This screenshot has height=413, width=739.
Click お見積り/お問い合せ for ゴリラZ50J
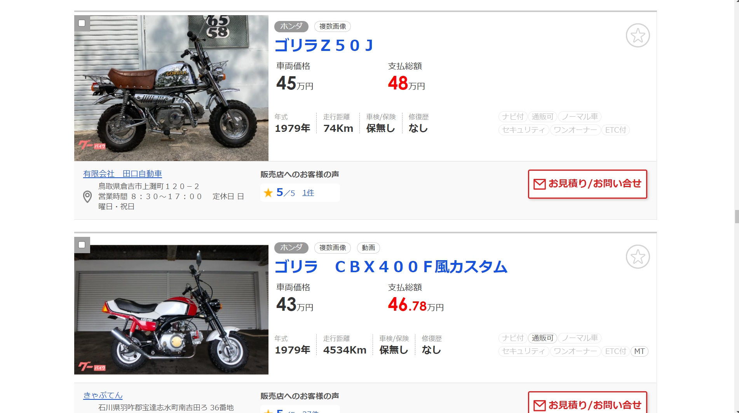coord(587,184)
